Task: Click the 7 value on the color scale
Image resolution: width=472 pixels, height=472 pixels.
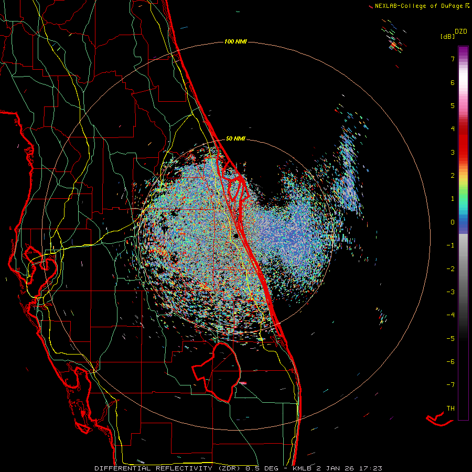Action: [x=453, y=59]
